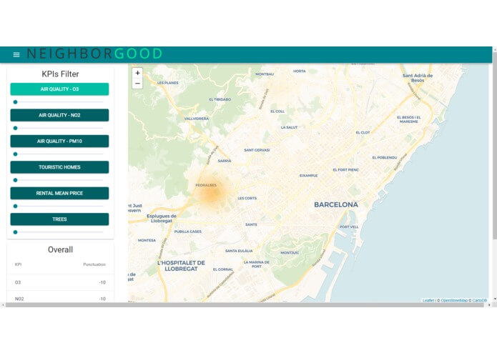Select the Trees KPI filter
The width and height of the screenshot is (497, 353).
point(59,219)
